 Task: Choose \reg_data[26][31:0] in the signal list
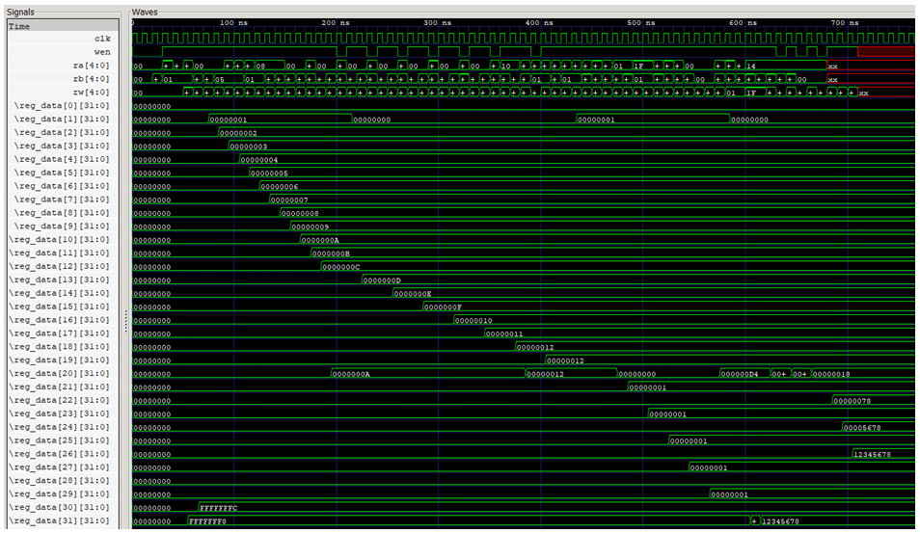(58, 454)
